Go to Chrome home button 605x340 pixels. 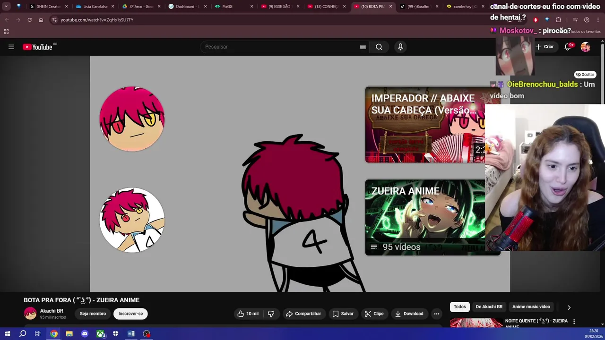coord(41,20)
